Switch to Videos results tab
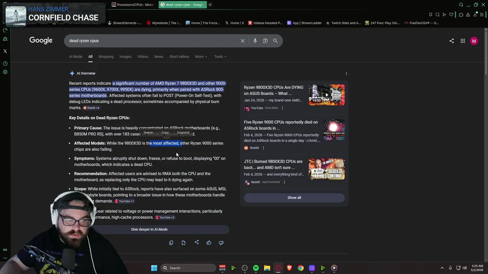Viewport: 488px width, 274px height. click(x=143, y=57)
